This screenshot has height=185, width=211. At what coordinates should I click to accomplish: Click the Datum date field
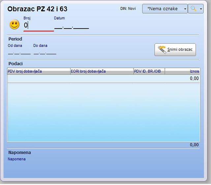click(x=72, y=26)
